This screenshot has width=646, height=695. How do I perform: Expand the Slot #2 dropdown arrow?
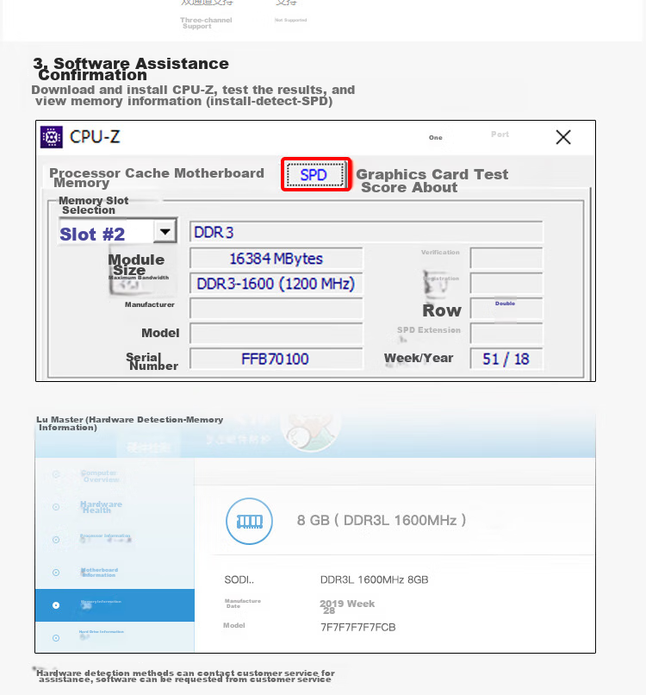pos(165,231)
